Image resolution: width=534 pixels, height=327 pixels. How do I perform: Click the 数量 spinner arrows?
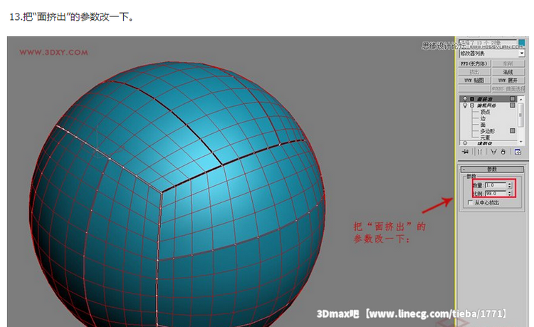pyautogui.click(x=510, y=185)
